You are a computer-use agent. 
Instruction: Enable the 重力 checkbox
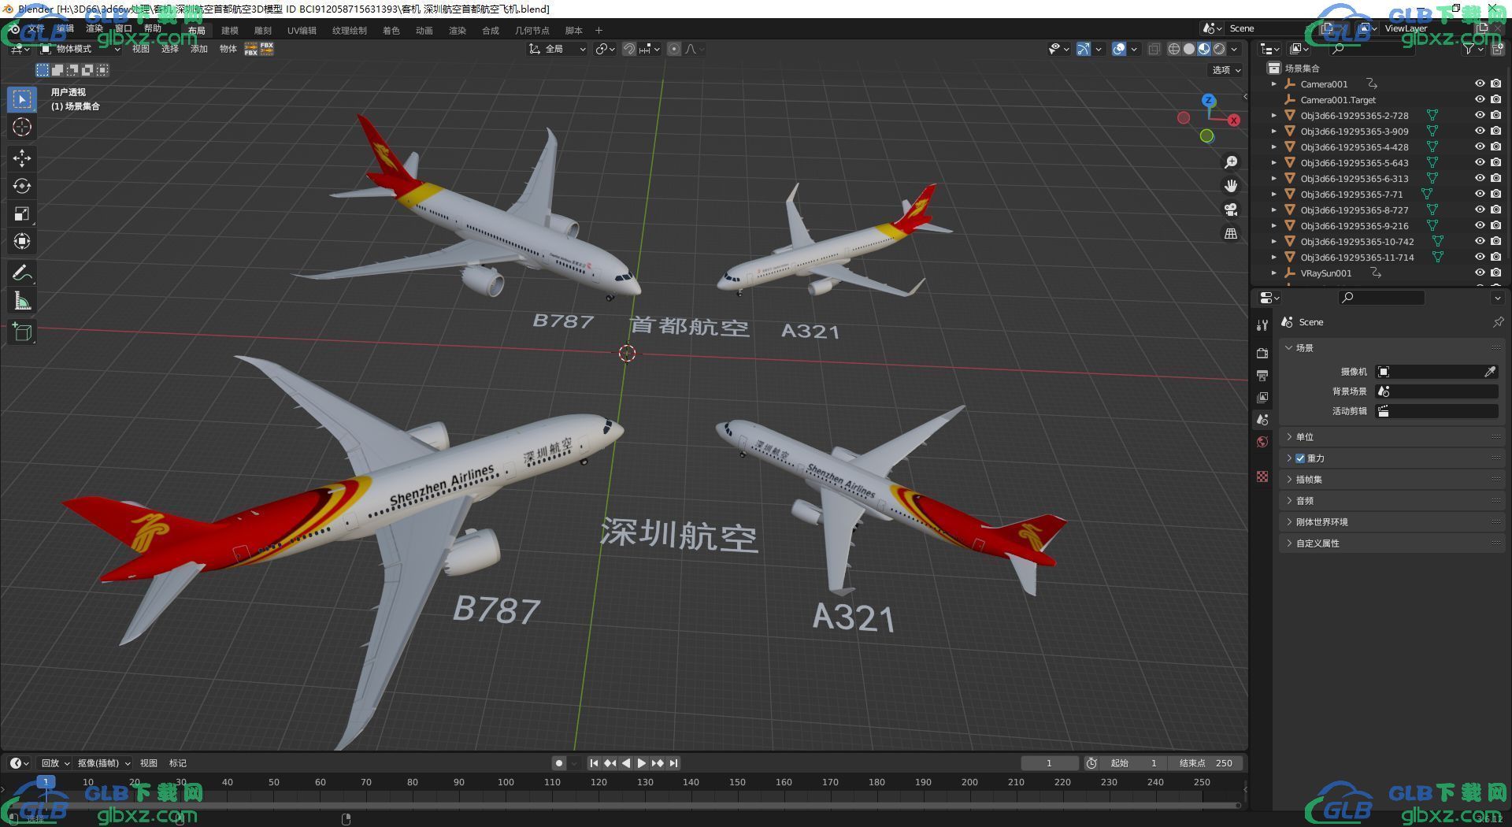[x=1300, y=458]
